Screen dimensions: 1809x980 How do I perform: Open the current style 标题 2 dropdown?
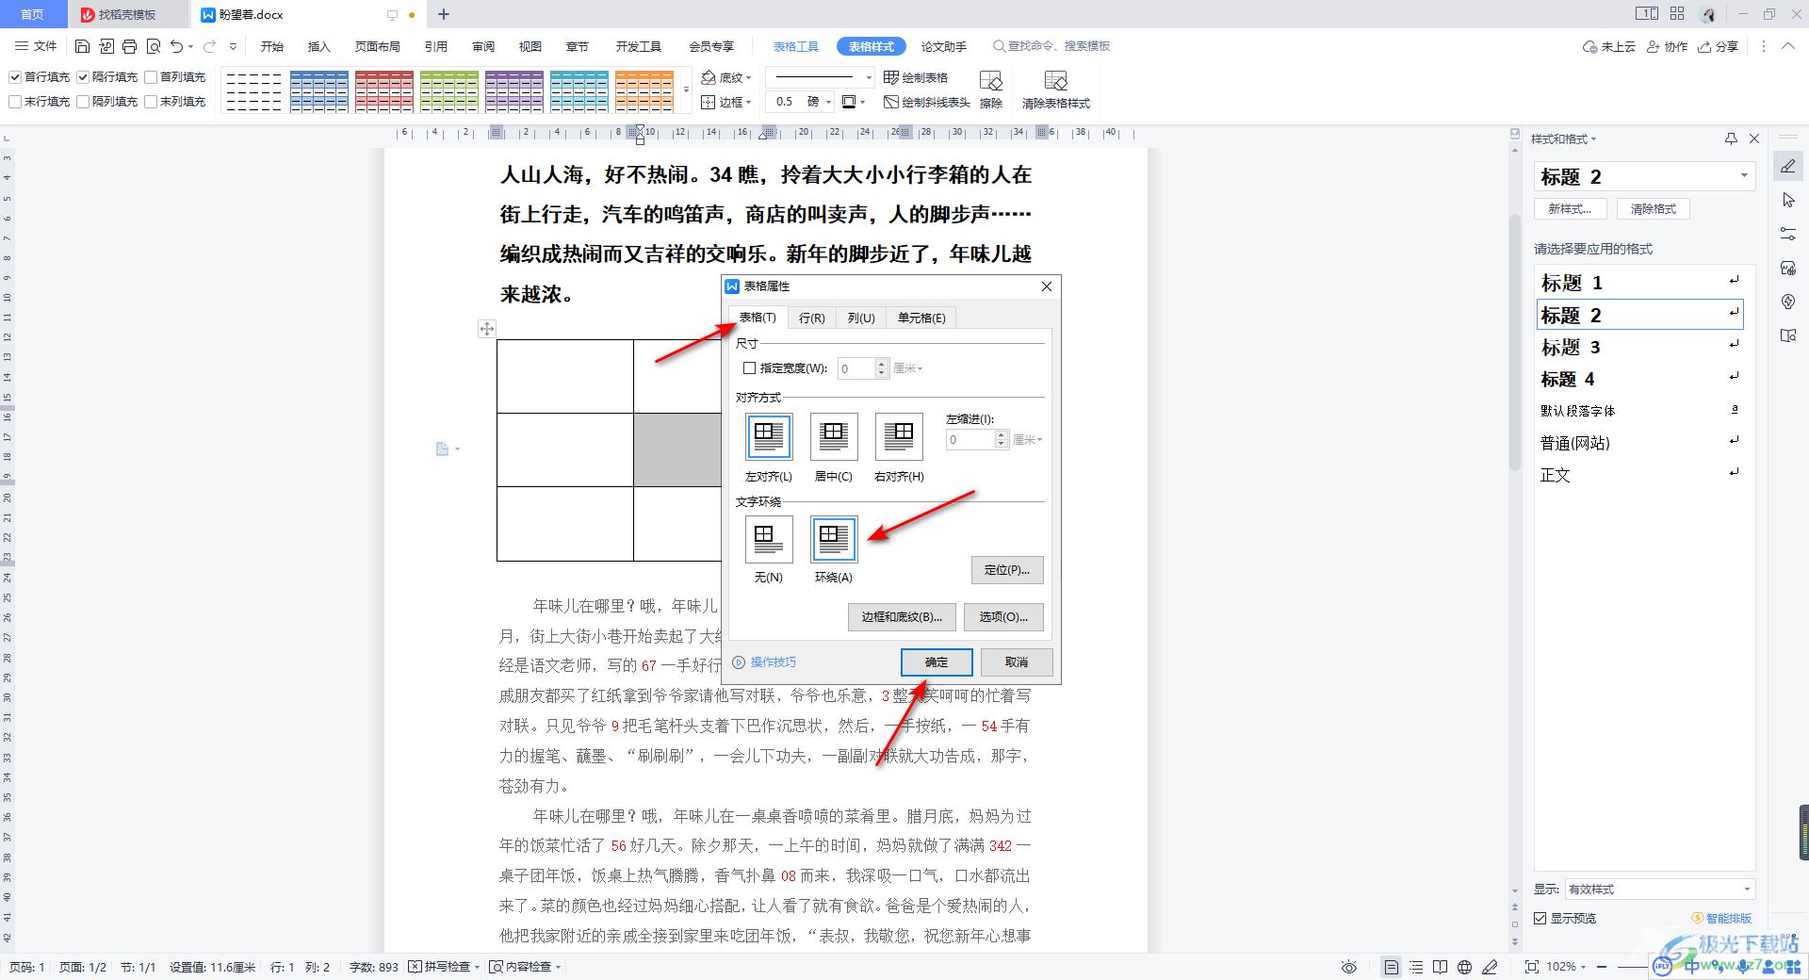(1744, 175)
